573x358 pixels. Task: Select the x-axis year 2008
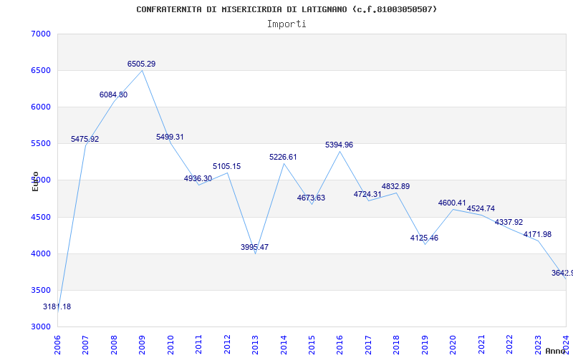pyautogui.click(x=114, y=344)
